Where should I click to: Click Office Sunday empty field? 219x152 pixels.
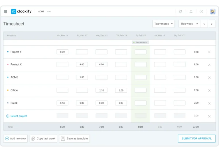(179, 90)
